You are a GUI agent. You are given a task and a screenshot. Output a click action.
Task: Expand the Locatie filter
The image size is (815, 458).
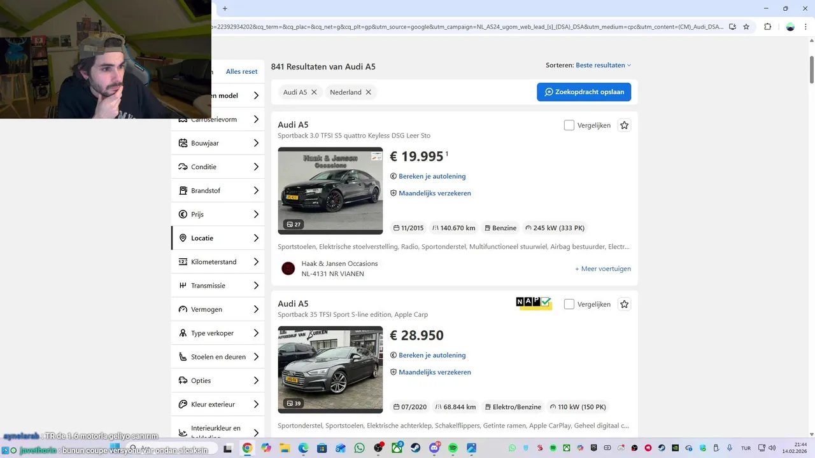click(218, 238)
